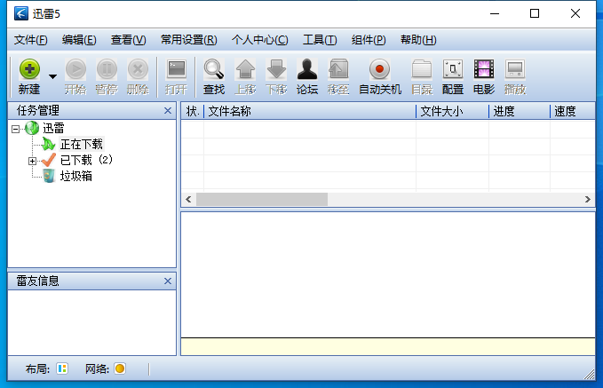Sort by 进度 column header
This screenshot has height=388, width=603.
pos(520,112)
